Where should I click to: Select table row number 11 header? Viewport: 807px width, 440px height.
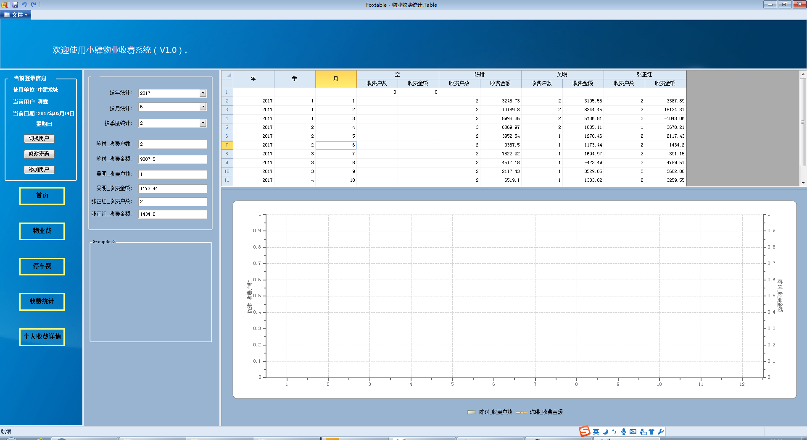(227, 180)
